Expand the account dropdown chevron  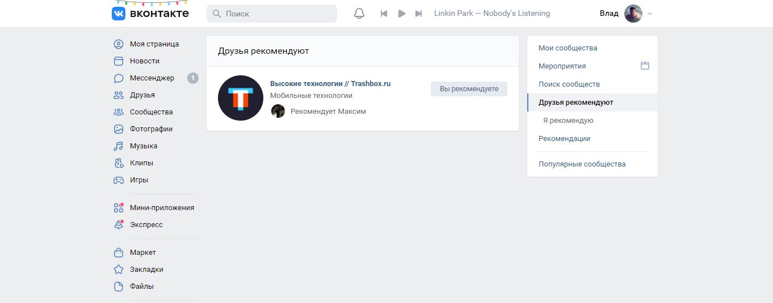[650, 14]
